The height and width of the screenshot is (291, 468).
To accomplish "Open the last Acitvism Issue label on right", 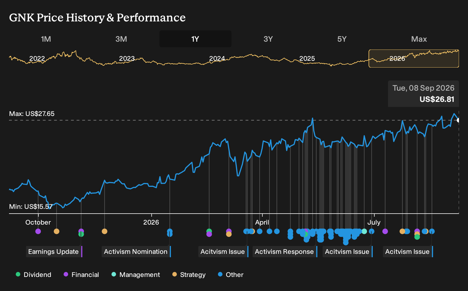I will [408, 252].
